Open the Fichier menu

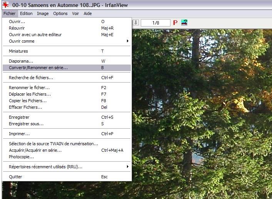click(x=9, y=13)
